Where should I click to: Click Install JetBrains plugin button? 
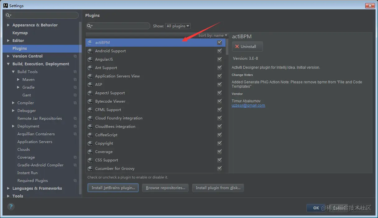point(113,188)
